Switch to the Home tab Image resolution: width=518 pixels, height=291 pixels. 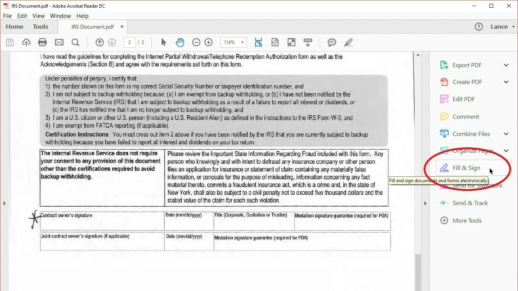[x=15, y=27]
